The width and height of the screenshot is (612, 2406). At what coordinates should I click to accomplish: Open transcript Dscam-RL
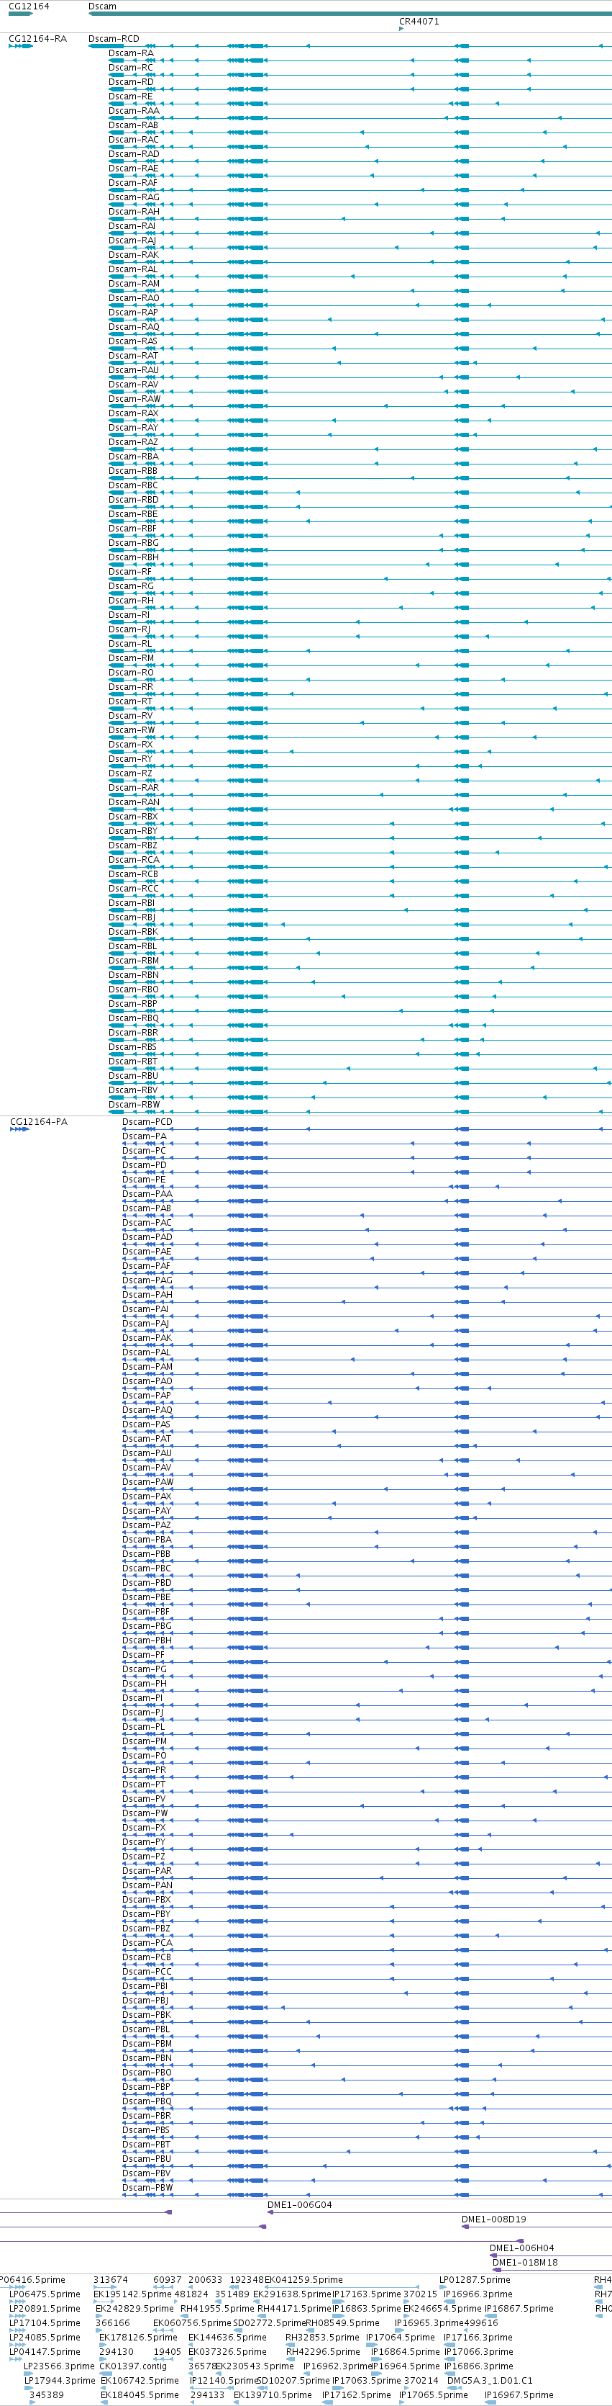point(129,644)
